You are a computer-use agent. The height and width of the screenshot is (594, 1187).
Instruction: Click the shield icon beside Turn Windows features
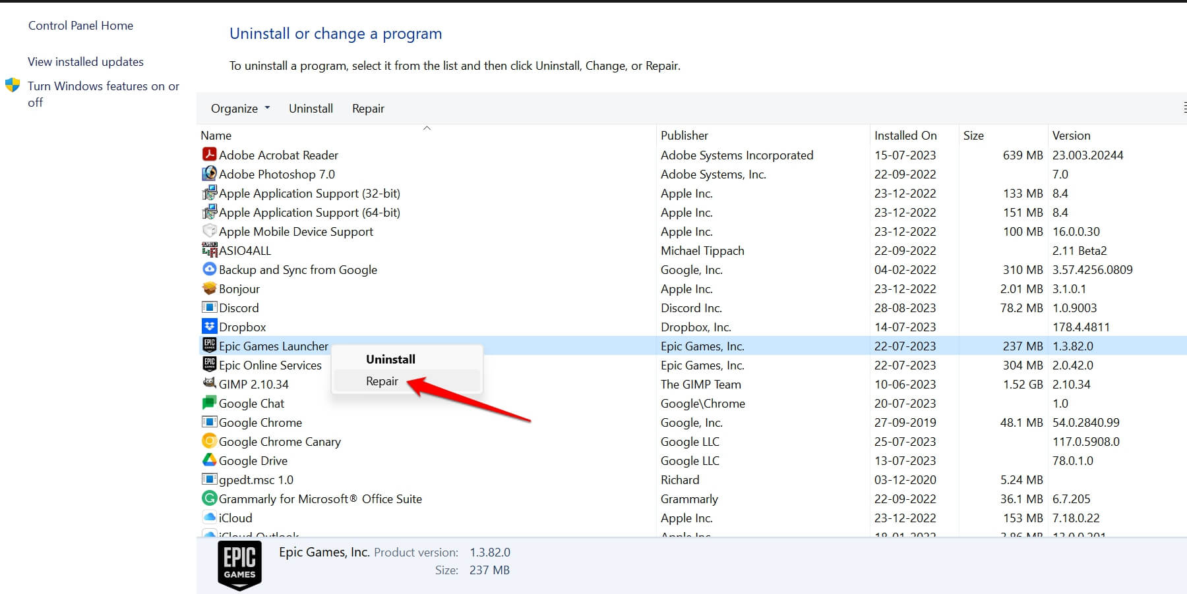pyautogui.click(x=13, y=86)
